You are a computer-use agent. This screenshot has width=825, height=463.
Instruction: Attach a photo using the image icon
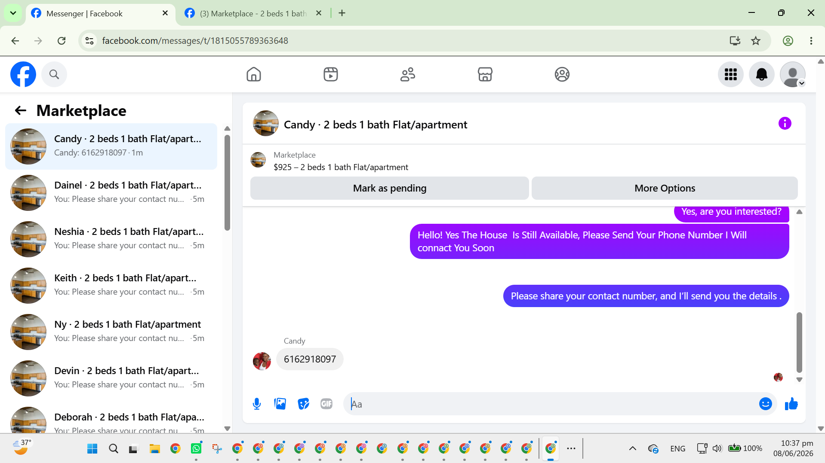[280, 404]
